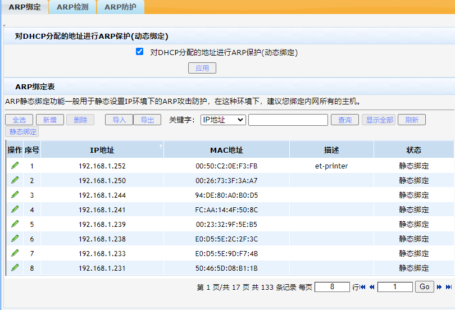Edit the 192.168.1.231 entry with the pencil icon
Screen dimensions: 455x310
[15, 268]
